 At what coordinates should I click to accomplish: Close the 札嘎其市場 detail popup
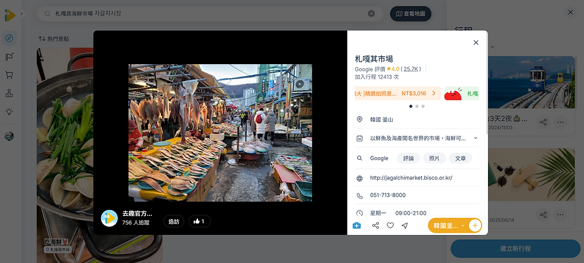tap(476, 42)
